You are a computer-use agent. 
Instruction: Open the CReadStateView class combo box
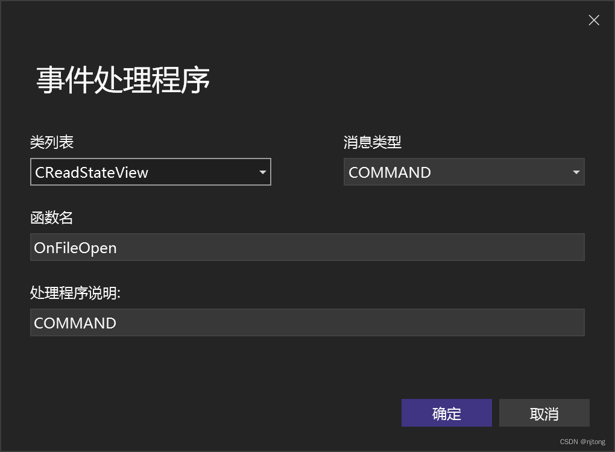pyautogui.click(x=151, y=172)
